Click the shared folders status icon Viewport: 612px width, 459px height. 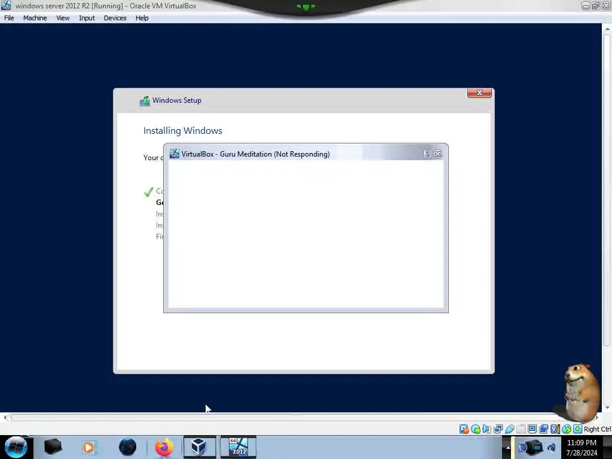521,429
